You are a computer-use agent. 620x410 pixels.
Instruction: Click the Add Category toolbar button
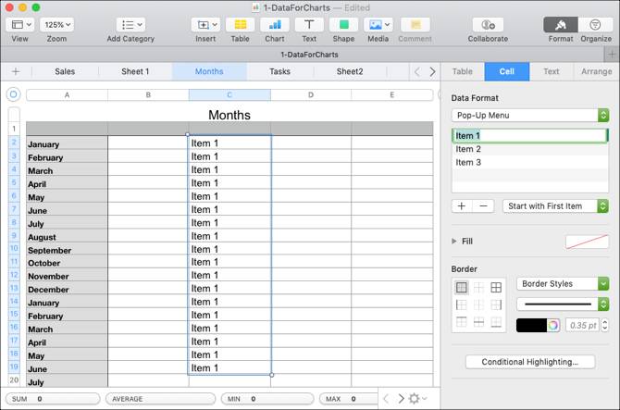(130, 25)
